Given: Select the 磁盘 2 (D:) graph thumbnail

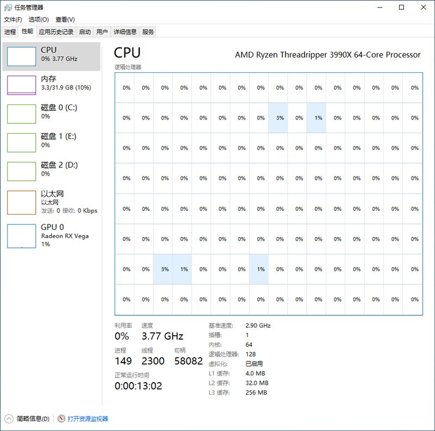Looking at the screenshot, I should pyautogui.click(x=21, y=171).
